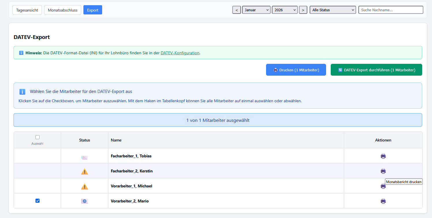
Task: Start DATEV-Export durchführen (1 Mitarbeiter)
Action: click(x=376, y=70)
